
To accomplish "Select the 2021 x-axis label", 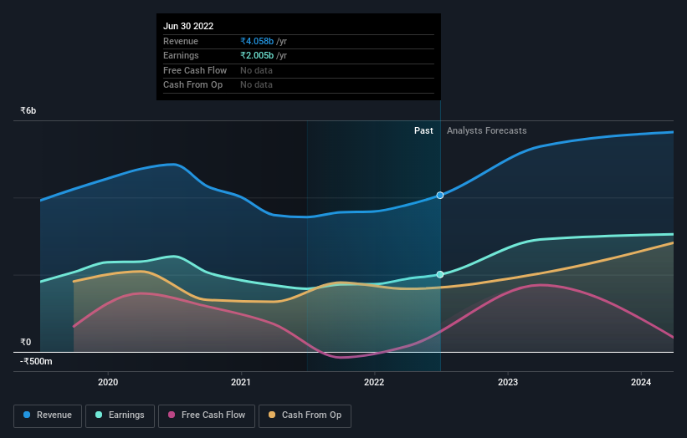I will tap(241, 382).
